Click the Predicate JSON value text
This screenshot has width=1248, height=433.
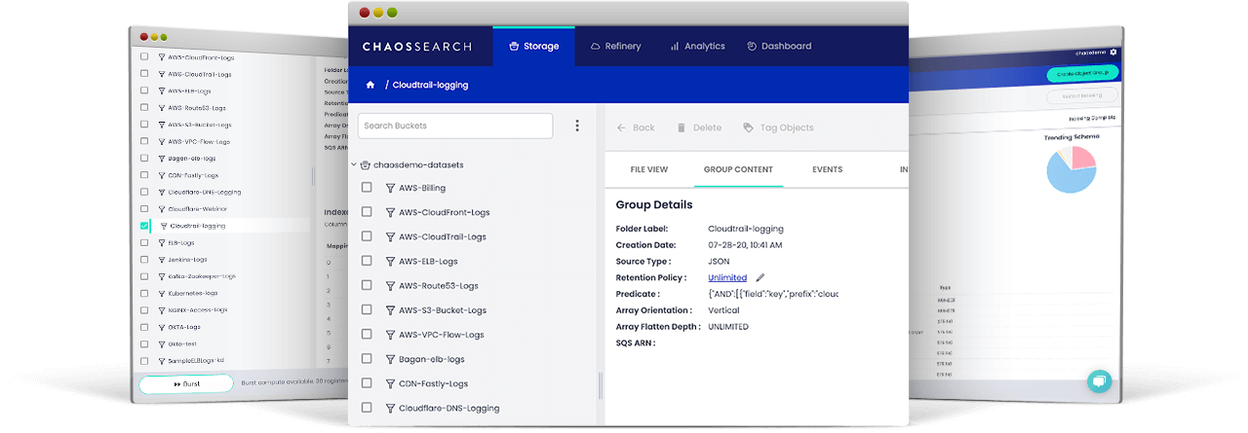pyautogui.click(x=773, y=294)
